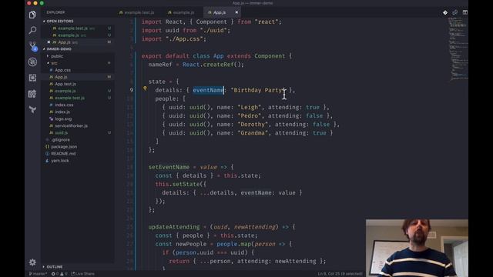Open logo.svg in file tree
The height and width of the screenshot is (277, 493).
point(63,118)
